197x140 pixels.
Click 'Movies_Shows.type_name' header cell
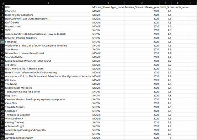click(108, 7)
